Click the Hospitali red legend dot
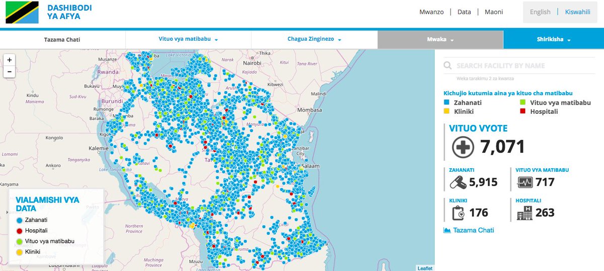The image size is (604, 271). [x=20, y=231]
